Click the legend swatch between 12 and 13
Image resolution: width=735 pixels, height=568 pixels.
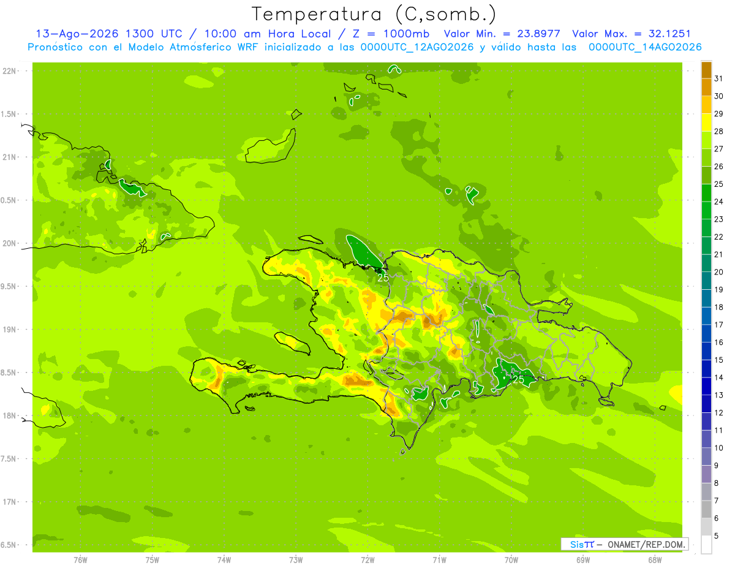click(x=706, y=404)
